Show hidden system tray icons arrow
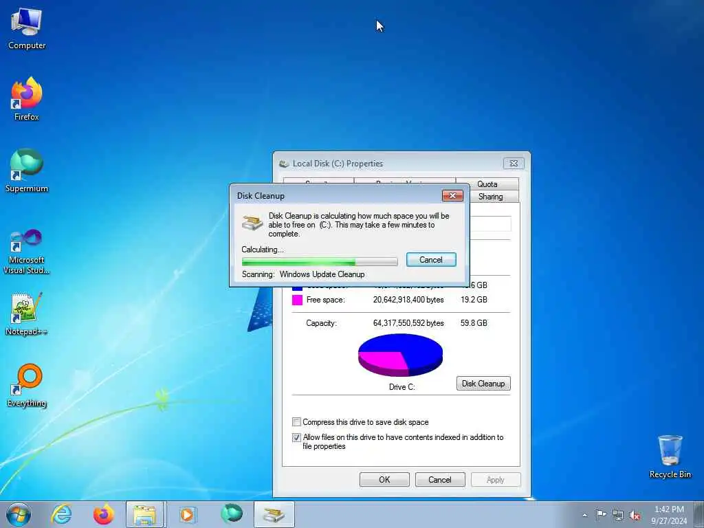This screenshot has height=528, width=704. [x=584, y=515]
